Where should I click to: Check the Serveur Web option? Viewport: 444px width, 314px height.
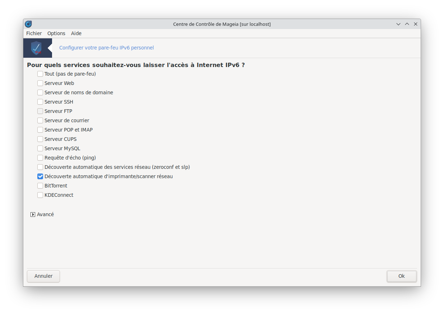(x=40, y=83)
